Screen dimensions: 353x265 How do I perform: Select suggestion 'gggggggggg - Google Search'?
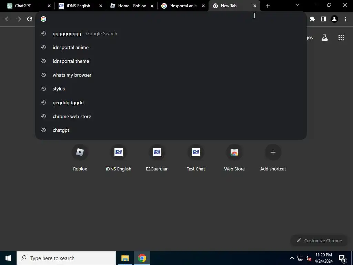[171, 33]
